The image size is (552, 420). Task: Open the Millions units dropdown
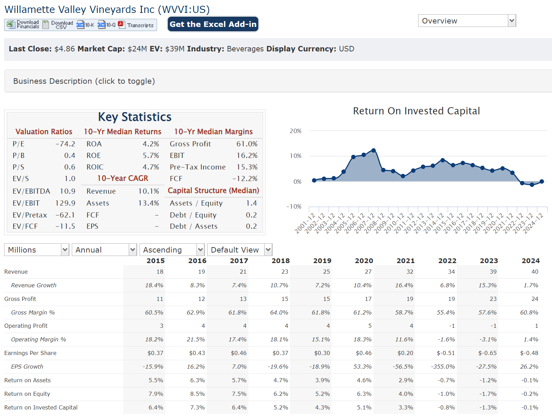pyautogui.click(x=37, y=250)
